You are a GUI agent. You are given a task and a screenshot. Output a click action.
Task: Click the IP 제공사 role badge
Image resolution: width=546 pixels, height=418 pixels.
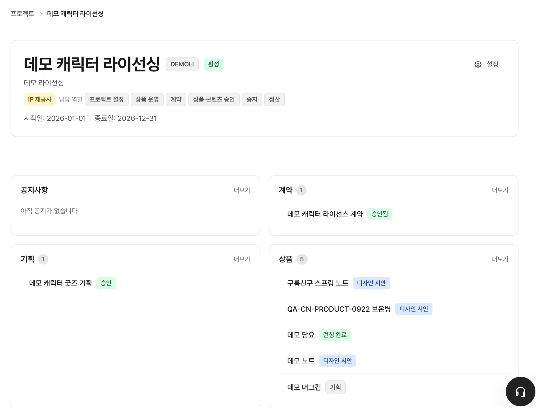coord(40,99)
